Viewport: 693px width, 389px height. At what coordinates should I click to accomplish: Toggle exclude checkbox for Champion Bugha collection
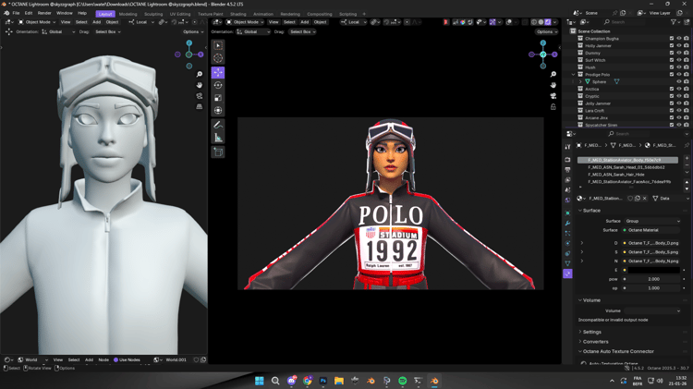672,39
